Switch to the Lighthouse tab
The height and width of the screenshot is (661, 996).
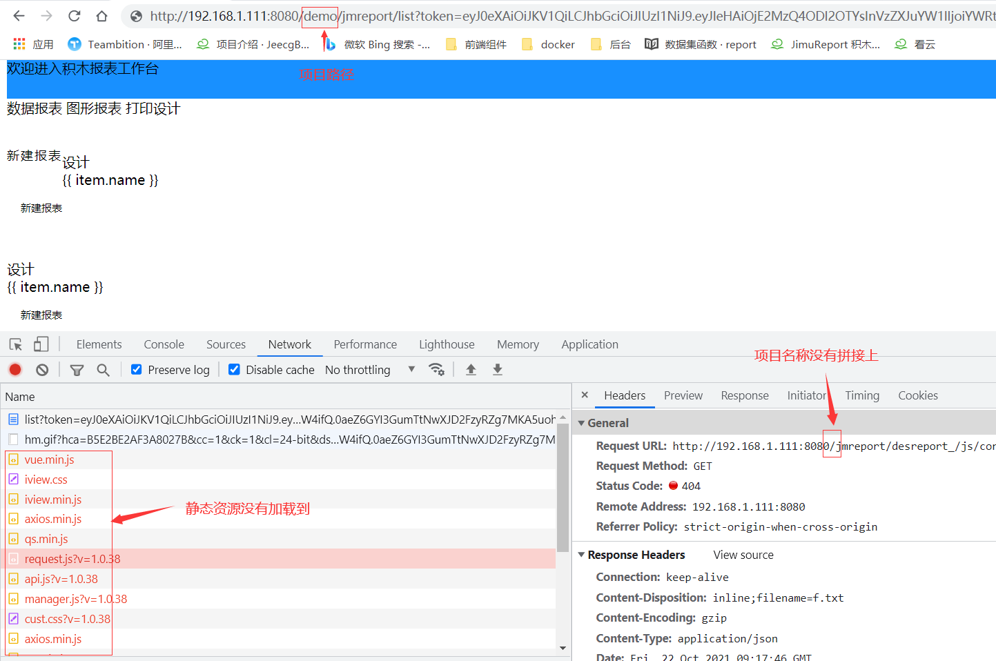point(447,344)
